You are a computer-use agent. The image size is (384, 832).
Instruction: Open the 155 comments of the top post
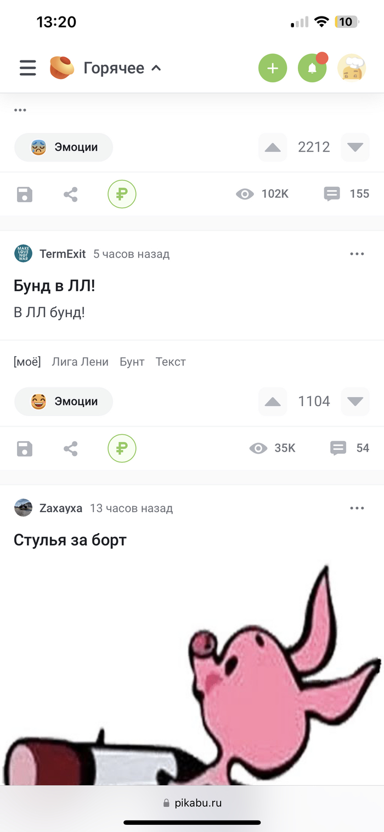[347, 193]
